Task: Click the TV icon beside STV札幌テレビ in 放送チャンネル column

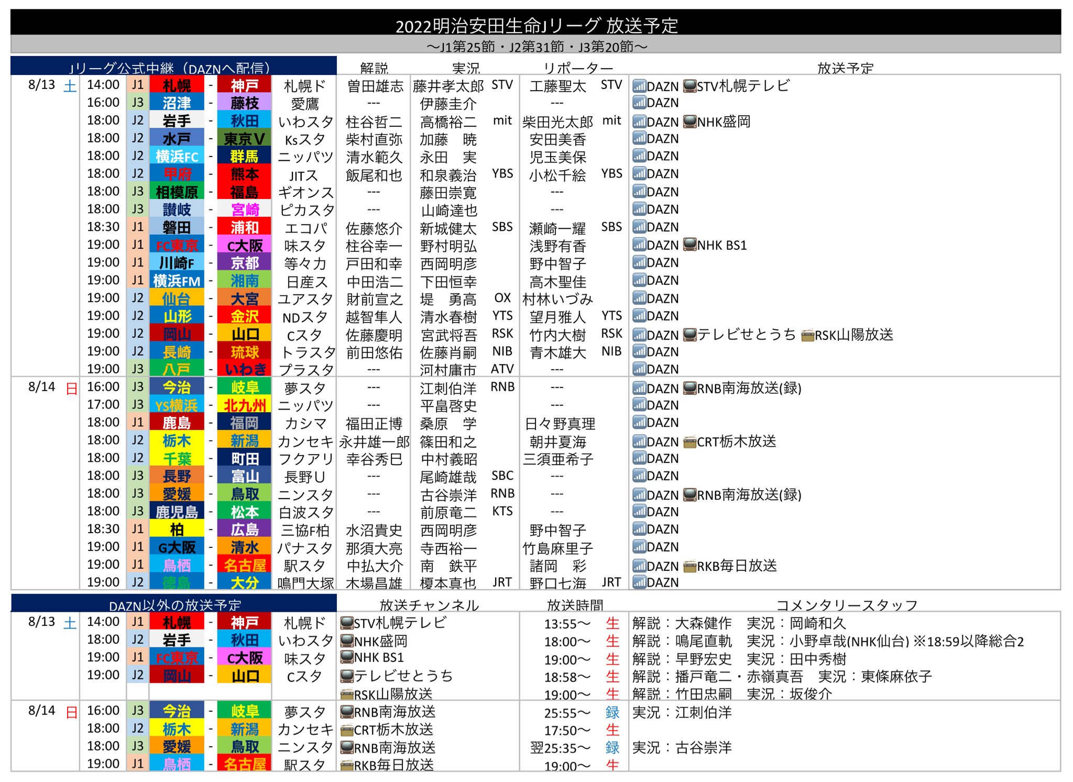Action: 346,623
